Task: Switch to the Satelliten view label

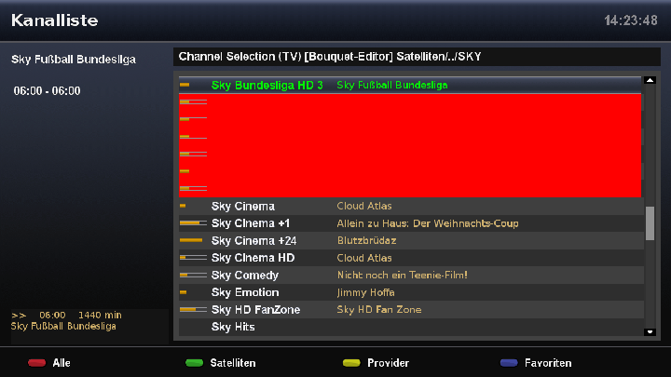Action: tap(233, 363)
